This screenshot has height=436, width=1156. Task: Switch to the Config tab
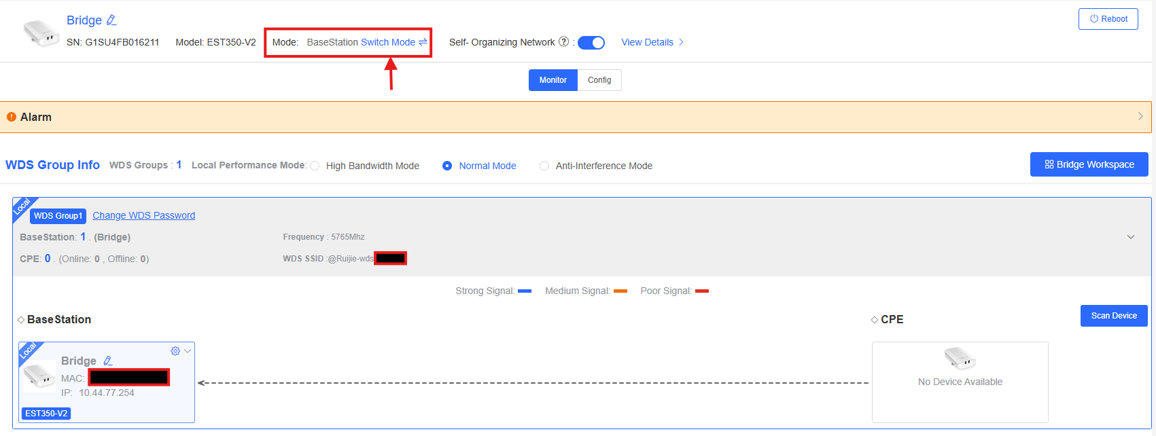point(599,80)
